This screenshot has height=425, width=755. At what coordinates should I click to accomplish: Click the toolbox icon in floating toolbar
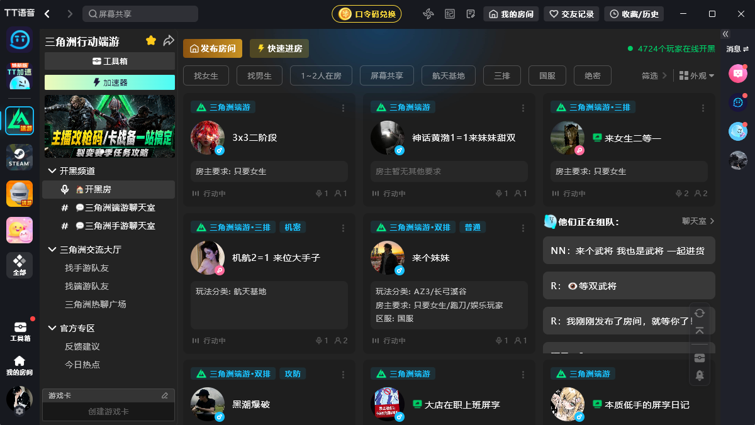[x=700, y=358]
